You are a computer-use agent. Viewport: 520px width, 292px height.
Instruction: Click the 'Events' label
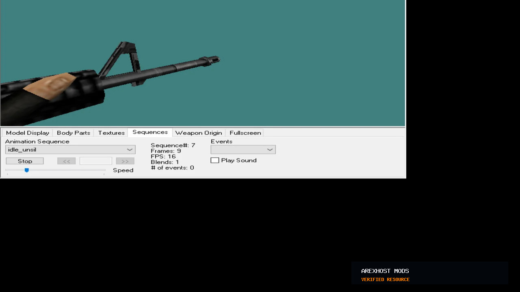221,142
